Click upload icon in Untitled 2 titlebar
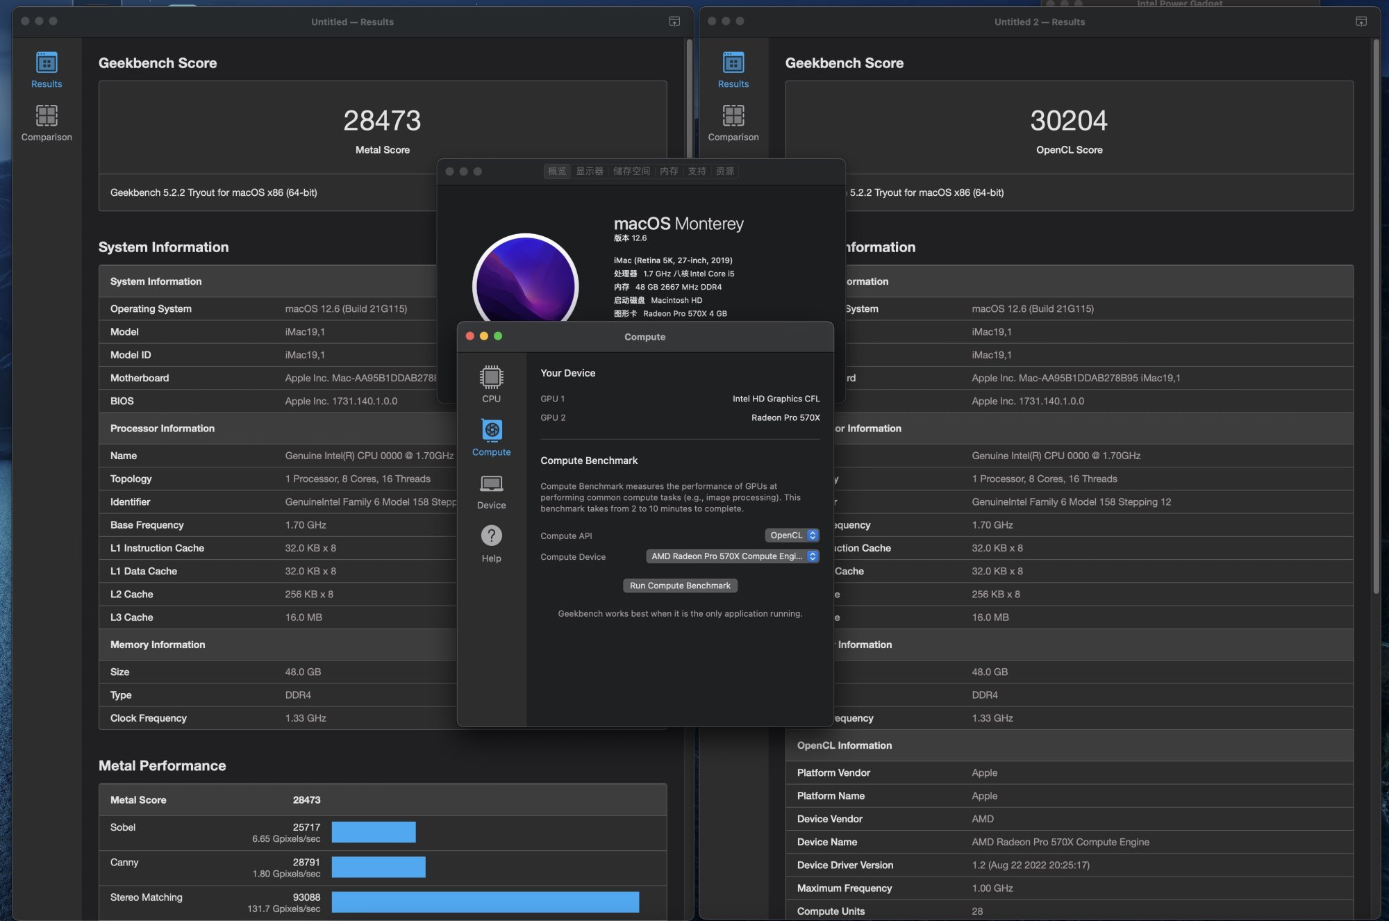 point(1361,22)
